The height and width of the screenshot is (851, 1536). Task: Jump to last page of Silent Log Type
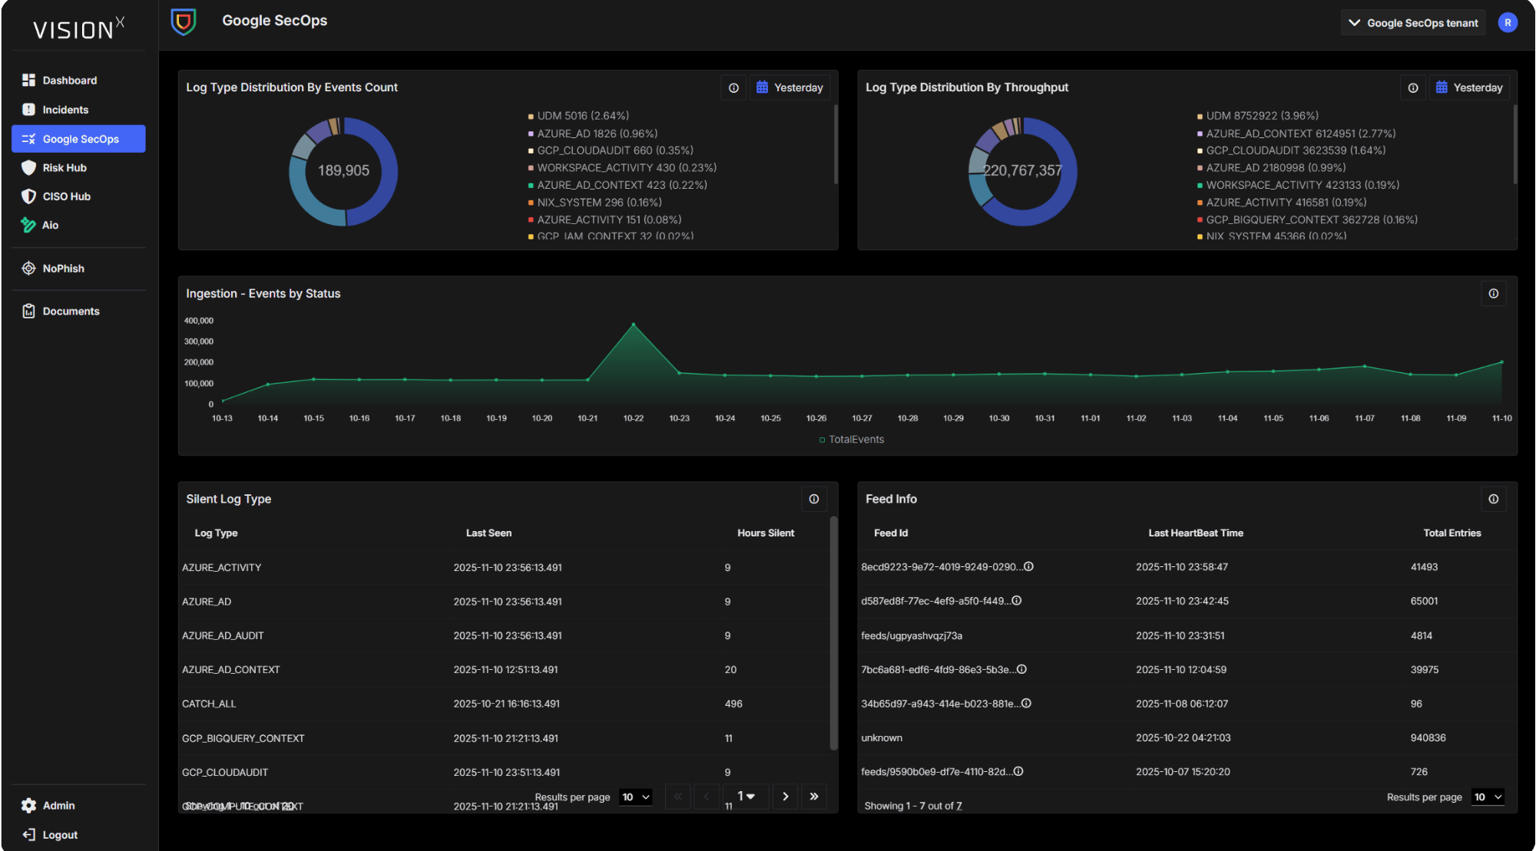coord(814,797)
